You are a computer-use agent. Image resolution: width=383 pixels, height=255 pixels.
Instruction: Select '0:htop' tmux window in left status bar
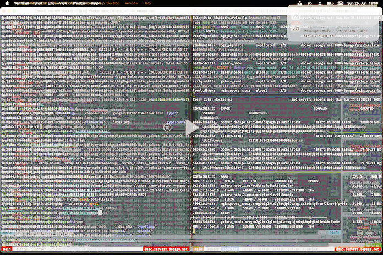pos(21,249)
